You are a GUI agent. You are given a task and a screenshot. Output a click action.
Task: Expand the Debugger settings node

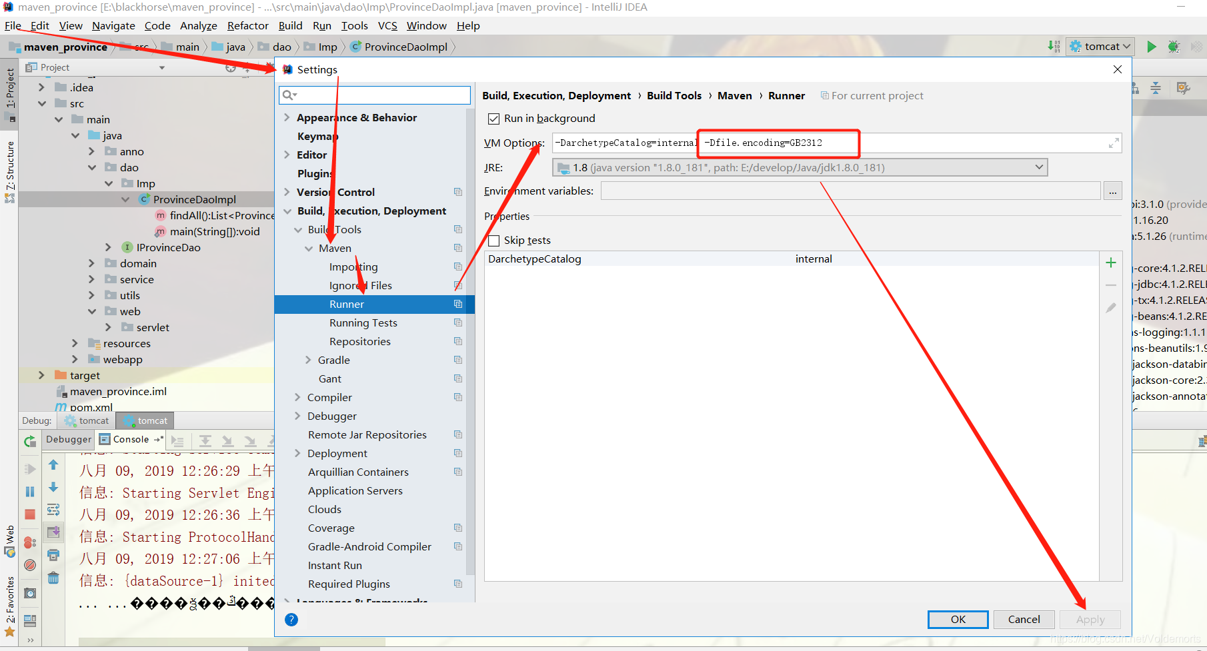click(297, 416)
